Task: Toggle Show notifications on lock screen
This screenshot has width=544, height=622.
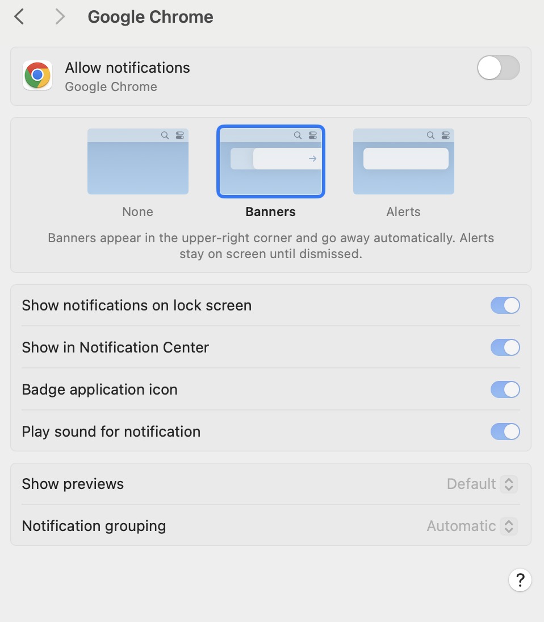Action: tap(505, 305)
